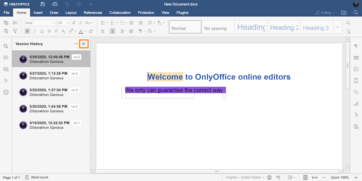Close the Version History panel
The image size is (362, 181).
click(x=83, y=44)
